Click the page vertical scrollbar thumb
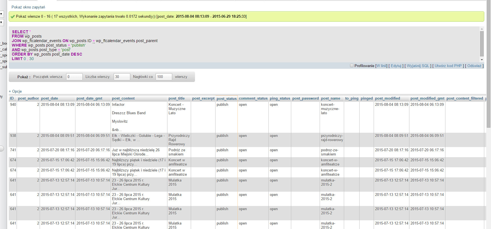 [x=488, y=64]
